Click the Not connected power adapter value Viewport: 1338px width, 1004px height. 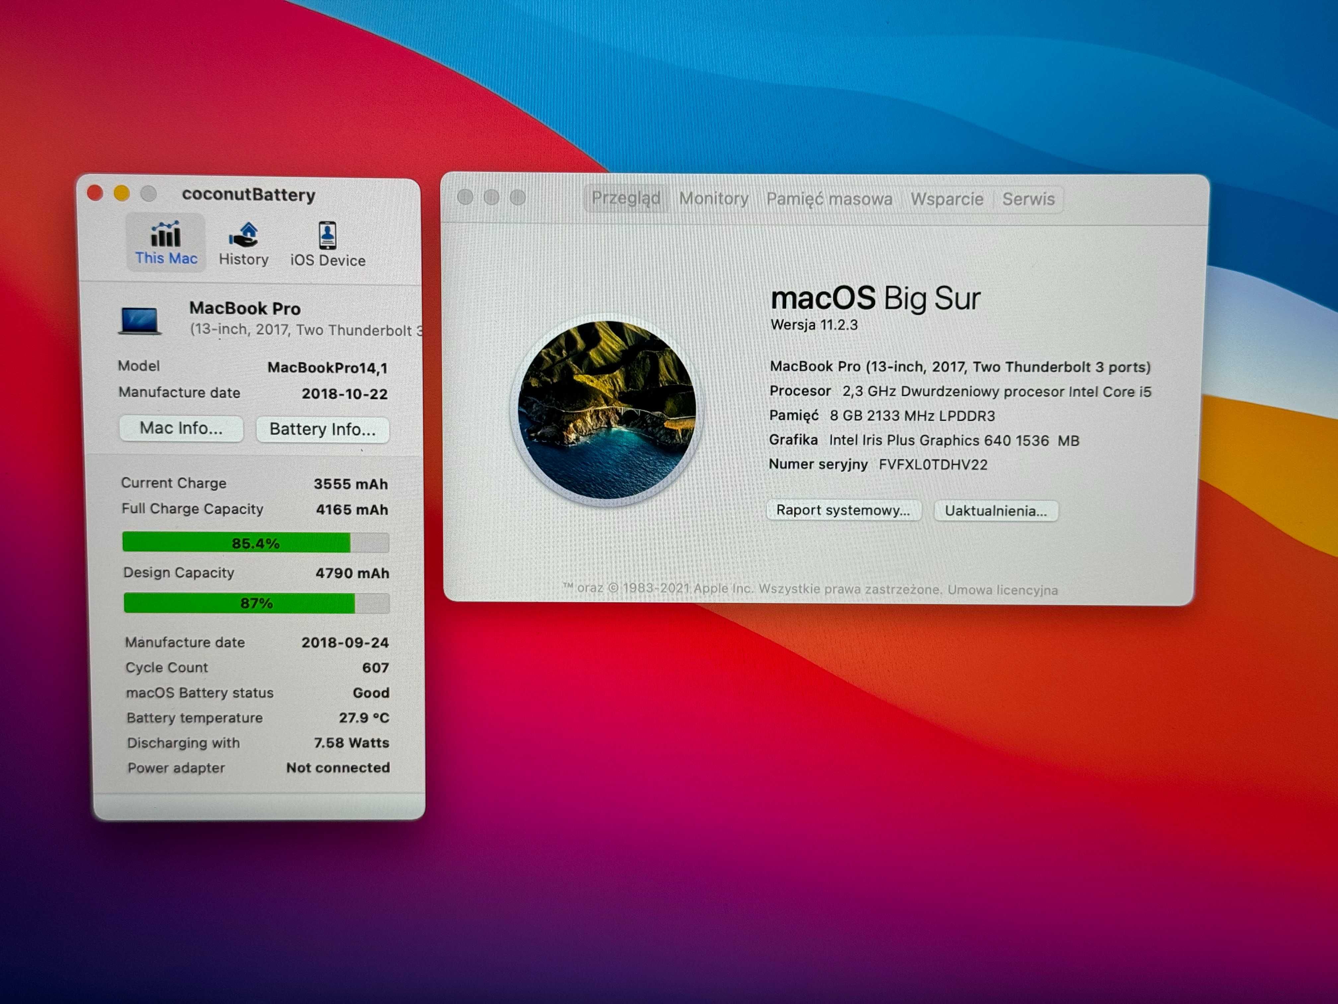coord(337,767)
